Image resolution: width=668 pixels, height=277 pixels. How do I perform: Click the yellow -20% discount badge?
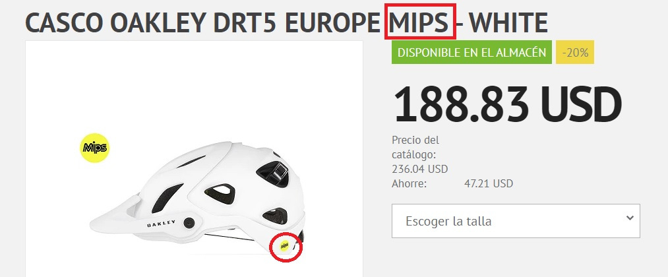(x=575, y=52)
